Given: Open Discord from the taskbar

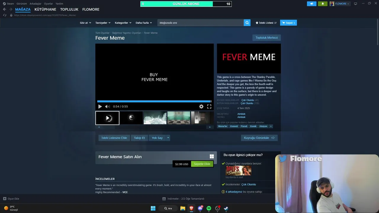Looking at the screenshot, I should (200, 208).
